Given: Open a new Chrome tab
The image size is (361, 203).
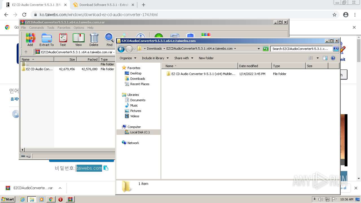Looking at the screenshot, I should 143,5.
